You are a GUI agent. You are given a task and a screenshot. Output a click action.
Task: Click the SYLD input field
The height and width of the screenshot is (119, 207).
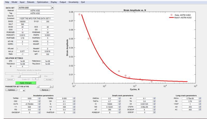coord(48,22)
